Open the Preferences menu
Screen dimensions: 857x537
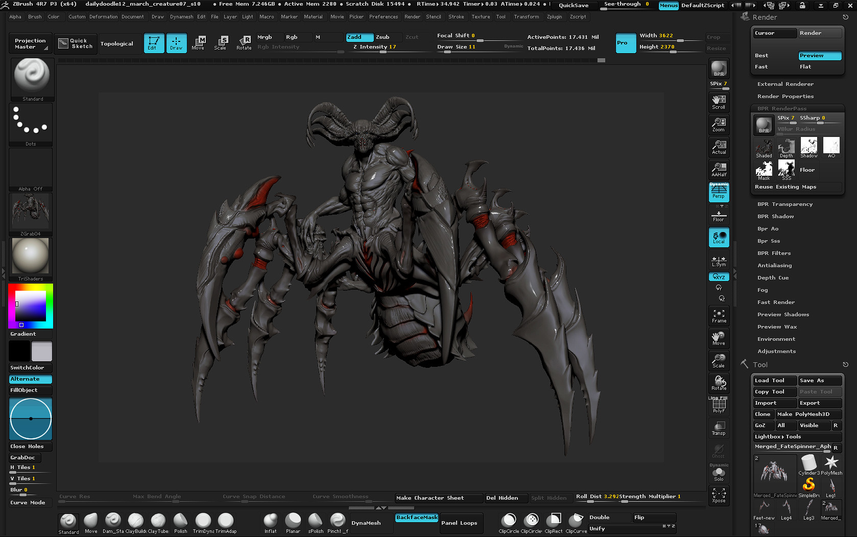pyautogui.click(x=384, y=17)
